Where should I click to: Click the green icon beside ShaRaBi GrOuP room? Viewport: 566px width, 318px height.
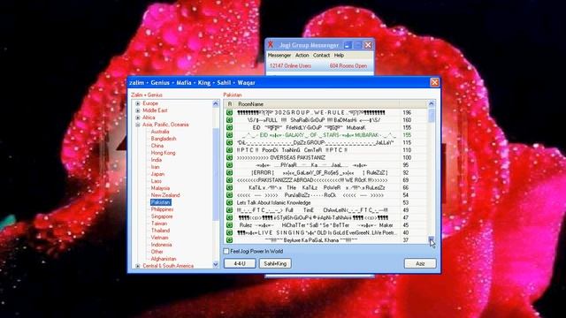pos(229,120)
